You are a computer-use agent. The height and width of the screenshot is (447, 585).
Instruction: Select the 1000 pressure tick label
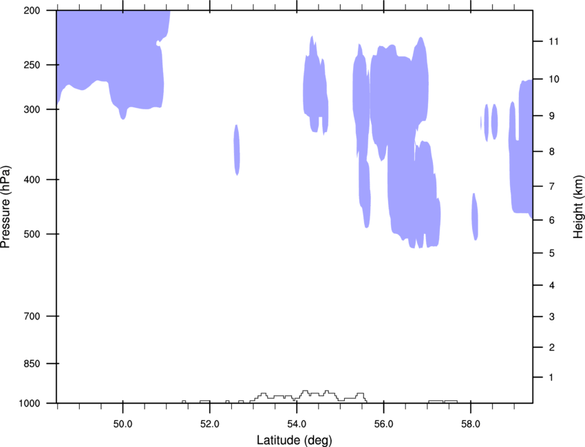(30, 404)
